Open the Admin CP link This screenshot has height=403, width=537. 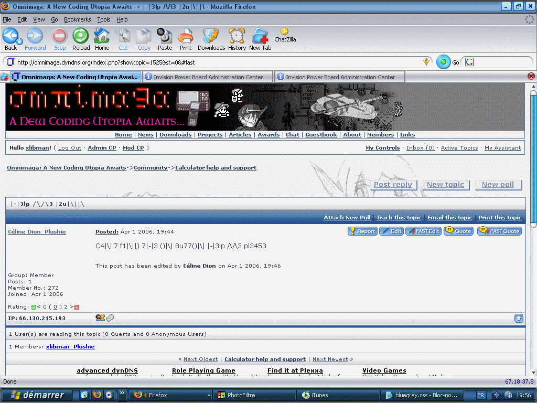coord(102,147)
